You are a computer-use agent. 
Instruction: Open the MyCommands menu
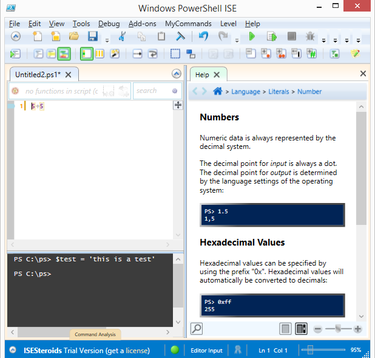coord(188,24)
